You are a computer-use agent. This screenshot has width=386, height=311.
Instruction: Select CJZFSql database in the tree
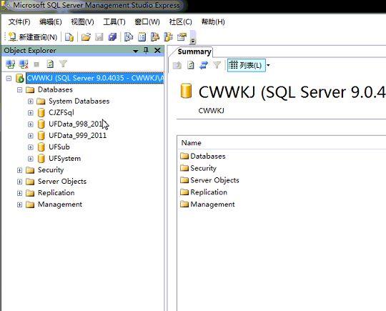pyautogui.click(x=61, y=112)
